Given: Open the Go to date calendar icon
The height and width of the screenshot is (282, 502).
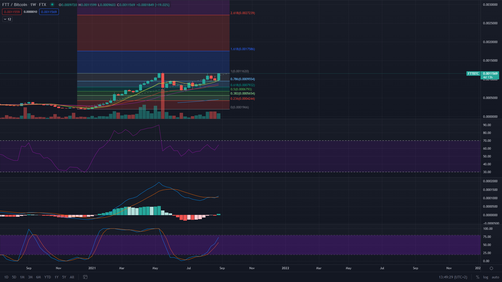Looking at the screenshot, I should 85,277.
